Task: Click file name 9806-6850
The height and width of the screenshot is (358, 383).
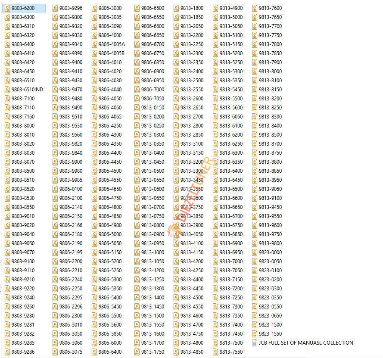Action: pos(153,62)
